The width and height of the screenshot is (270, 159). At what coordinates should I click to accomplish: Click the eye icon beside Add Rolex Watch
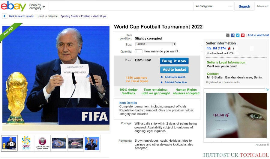tap(161, 77)
